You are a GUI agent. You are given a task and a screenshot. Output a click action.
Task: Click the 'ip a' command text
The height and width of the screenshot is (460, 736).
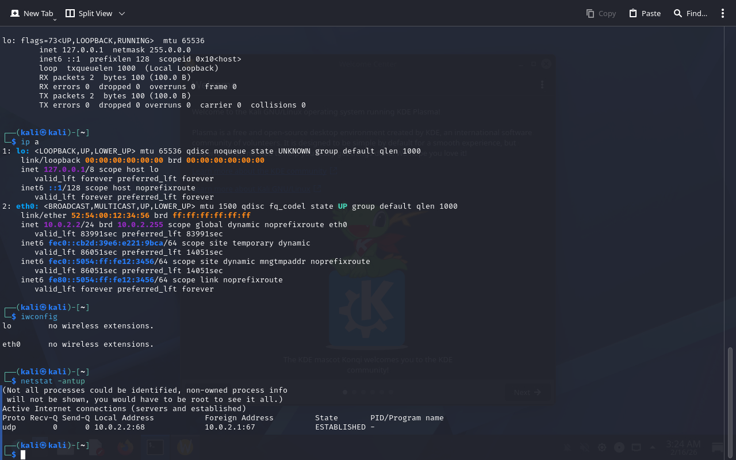(x=30, y=141)
